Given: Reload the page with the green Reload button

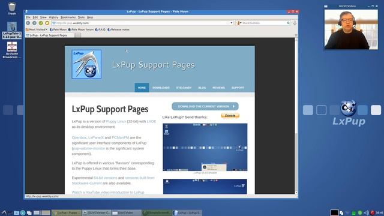Looking at the screenshot, I should click(x=41, y=23).
